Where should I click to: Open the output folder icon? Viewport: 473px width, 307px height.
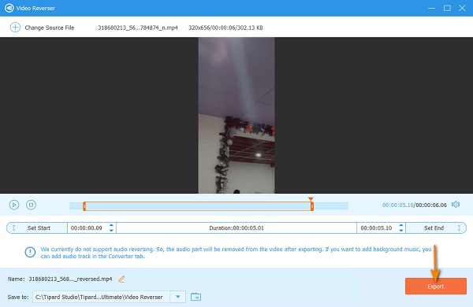[x=196, y=297]
